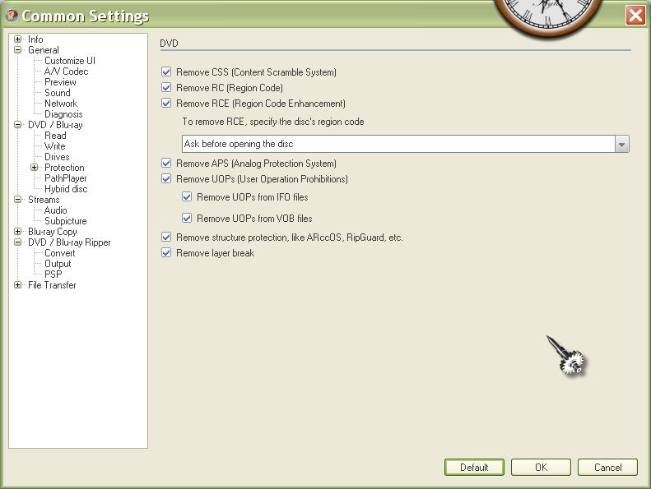Image resolution: width=651 pixels, height=489 pixels.
Task: Expand the File Transfer tree node
Action: (18, 285)
